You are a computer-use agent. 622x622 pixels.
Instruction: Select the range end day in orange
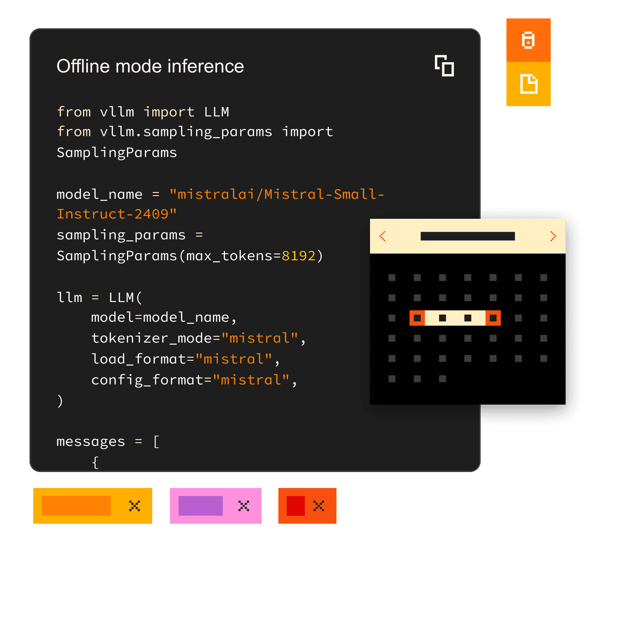[493, 318]
